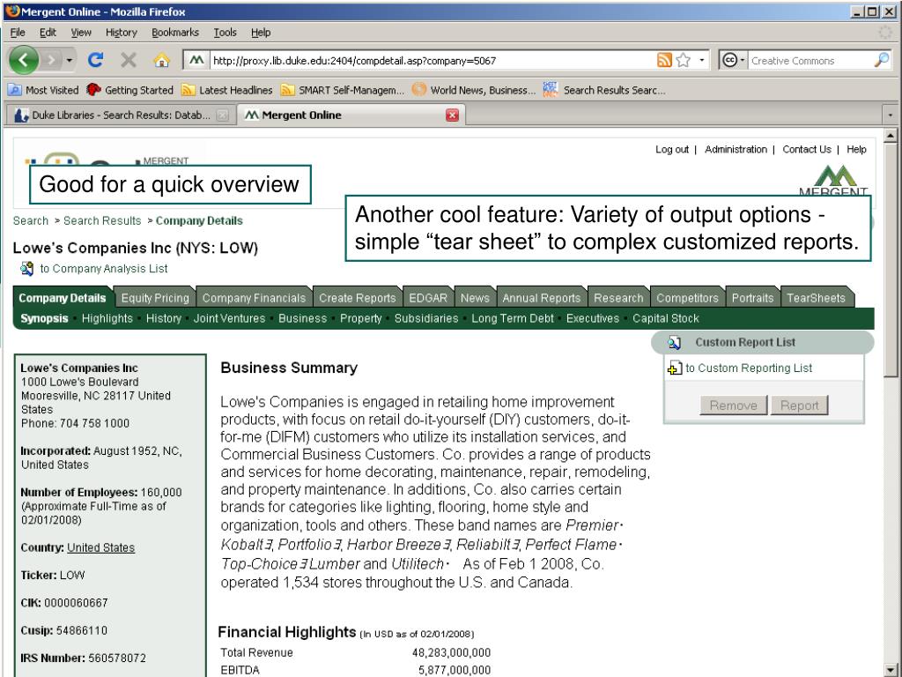The width and height of the screenshot is (902, 677).
Task: Click the Getting Started bookmark
Action: [130, 90]
